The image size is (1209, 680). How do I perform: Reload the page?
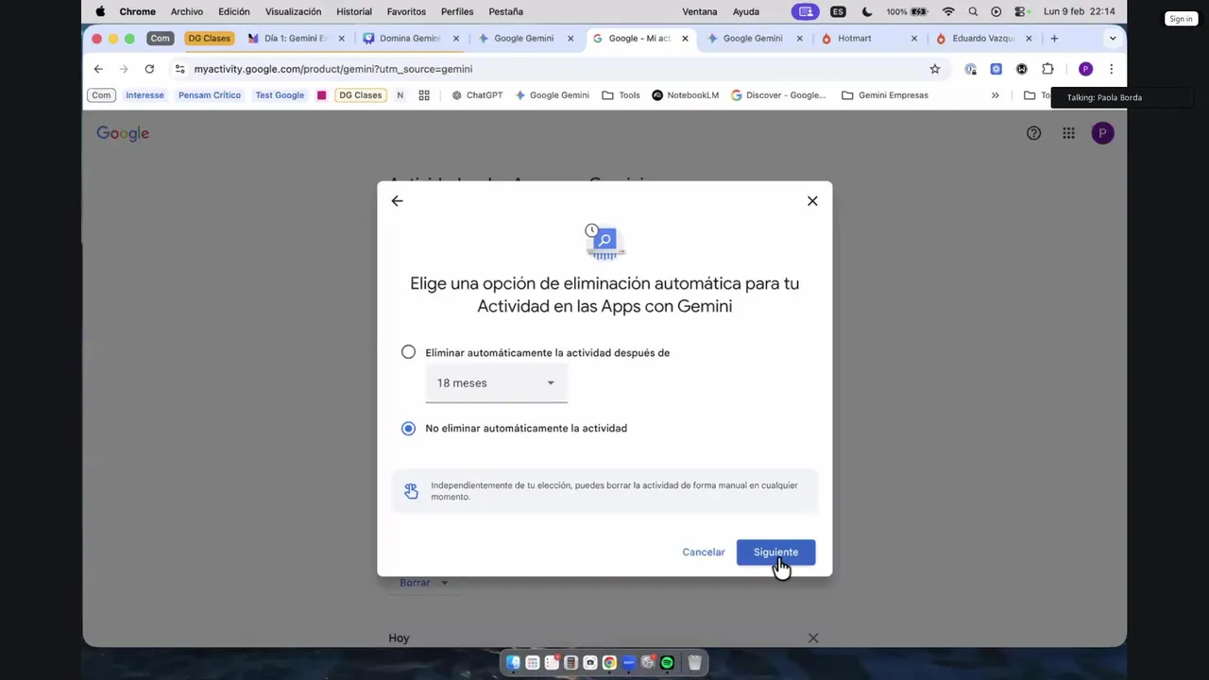[x=149, y=69]
